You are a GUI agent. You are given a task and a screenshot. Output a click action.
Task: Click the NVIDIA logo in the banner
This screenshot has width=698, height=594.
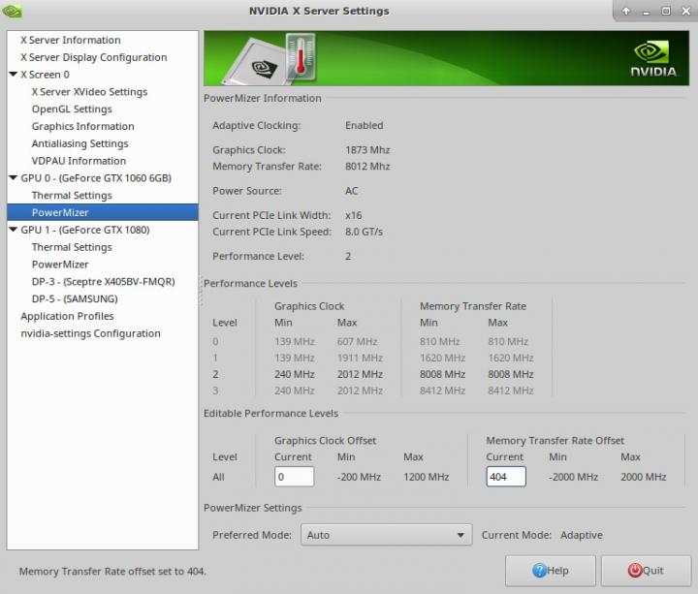pyautogui.click(x=653, y=59)
